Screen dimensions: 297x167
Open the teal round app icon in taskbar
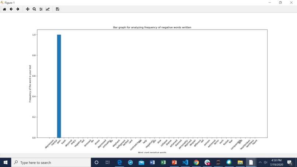pos(229,163)
